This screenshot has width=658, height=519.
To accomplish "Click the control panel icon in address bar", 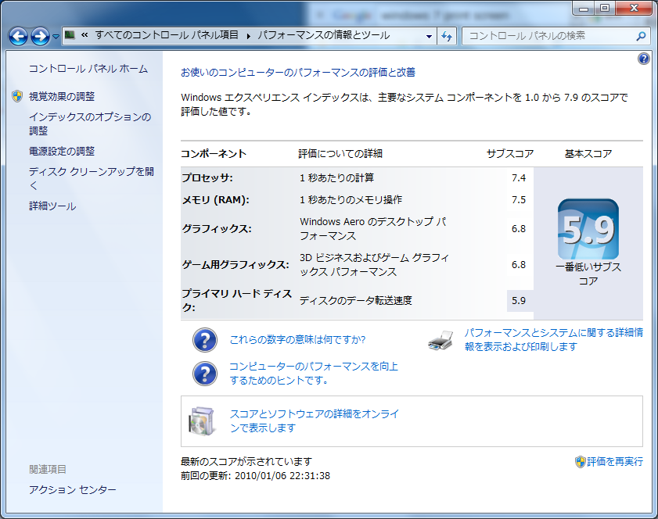I will coord(70,35).
